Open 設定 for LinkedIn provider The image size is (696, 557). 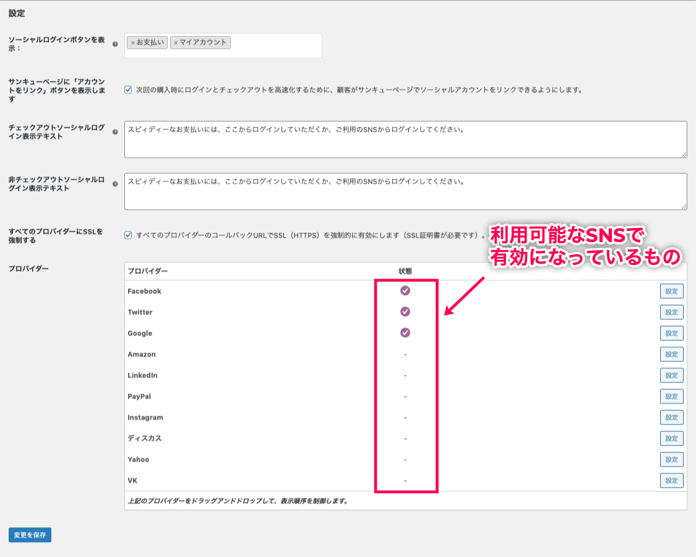click(671, 375)
